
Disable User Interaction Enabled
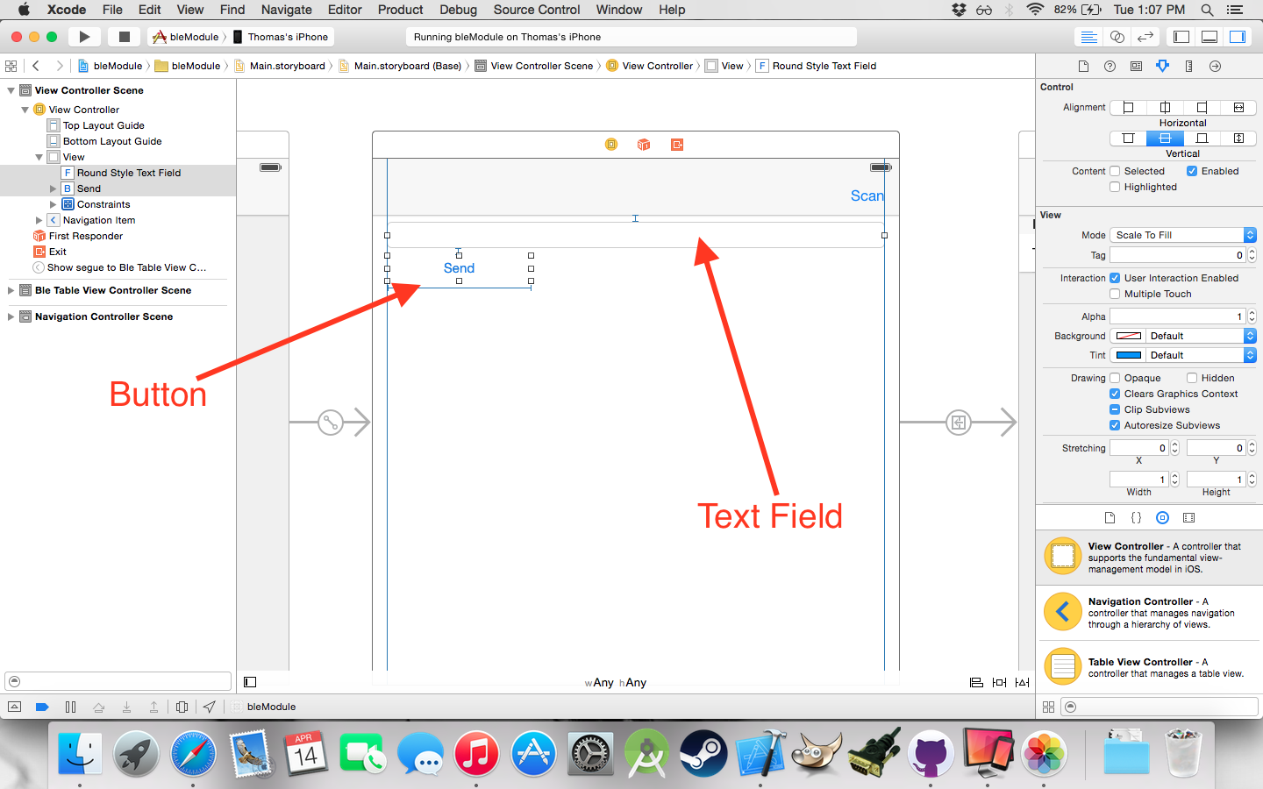pos(1115,278)
